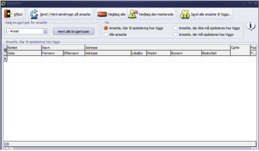Open the blue info bubble icon
Image resolution: width=259 pixels, height=151 pixels.
250,26
